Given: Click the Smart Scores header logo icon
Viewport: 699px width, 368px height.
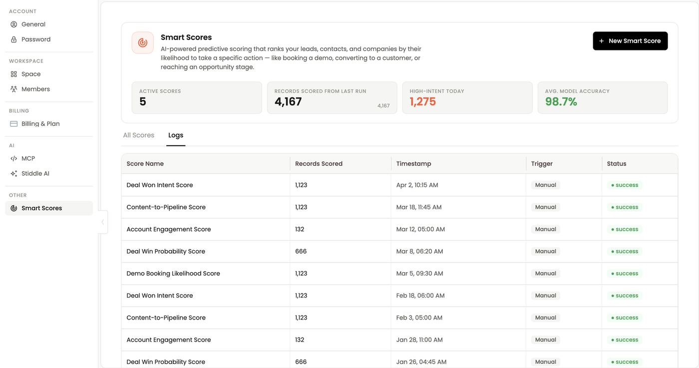Looking at the screenshot, I should tap(143, 43).
